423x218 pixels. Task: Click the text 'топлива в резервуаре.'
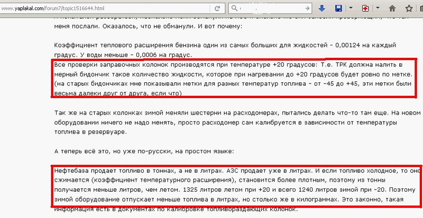click(x=90, y=132)
